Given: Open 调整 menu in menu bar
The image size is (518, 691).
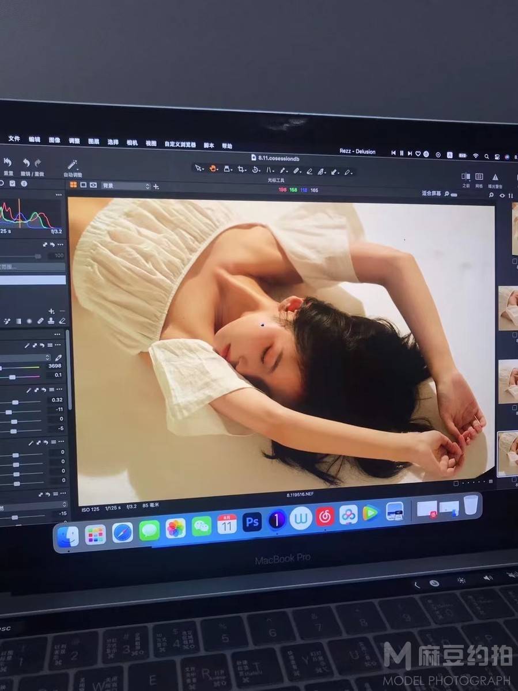Looking at the screenshot, I should tap(74, 141).
